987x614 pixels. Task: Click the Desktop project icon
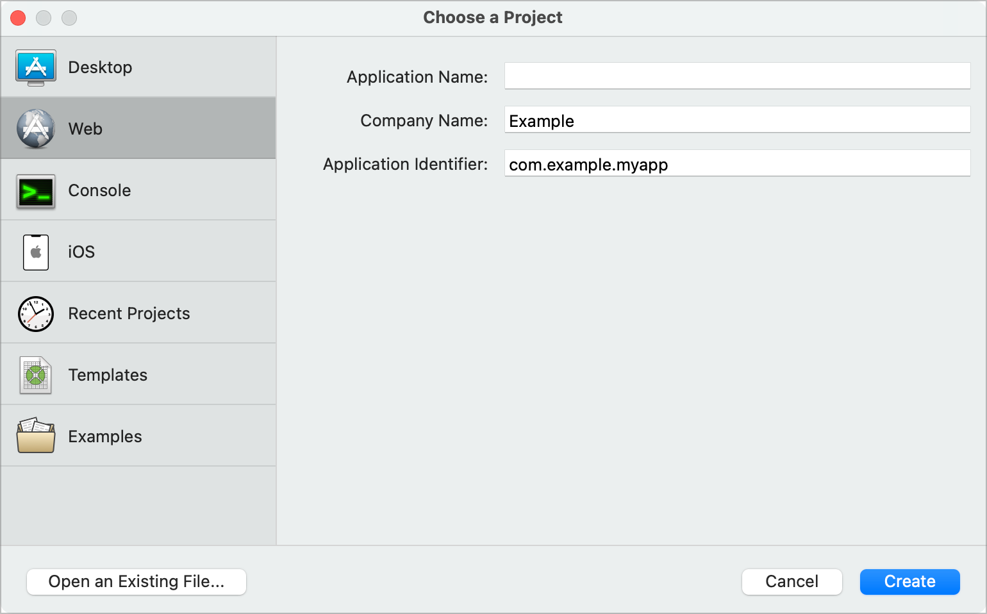36,67
